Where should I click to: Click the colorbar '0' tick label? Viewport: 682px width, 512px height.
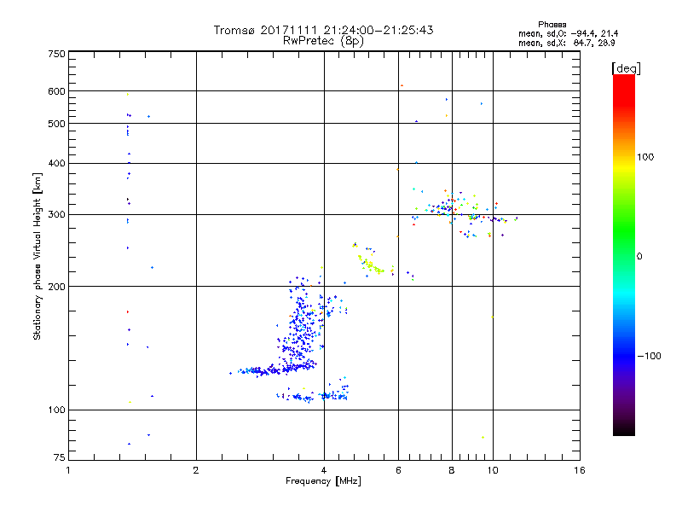point(639,257)
